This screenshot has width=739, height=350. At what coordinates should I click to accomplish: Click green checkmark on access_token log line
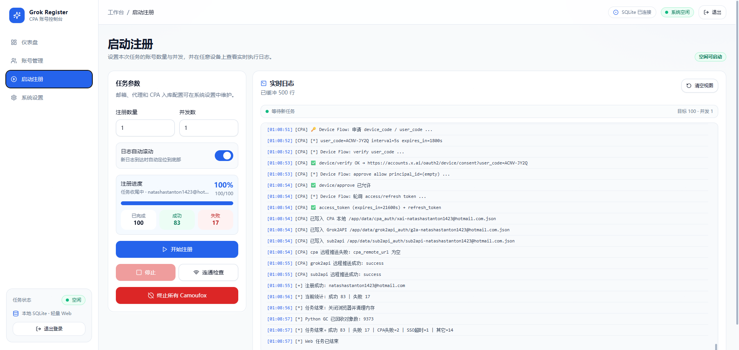[313, 207]
